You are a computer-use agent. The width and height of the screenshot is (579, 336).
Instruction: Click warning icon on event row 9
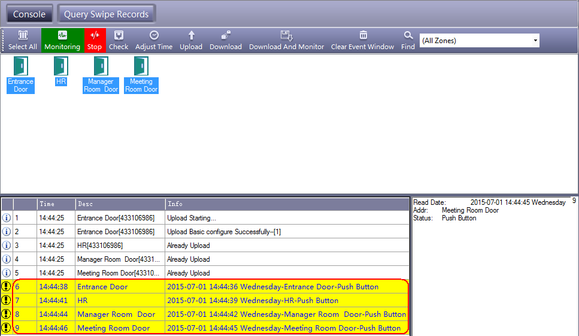[6, 328]
